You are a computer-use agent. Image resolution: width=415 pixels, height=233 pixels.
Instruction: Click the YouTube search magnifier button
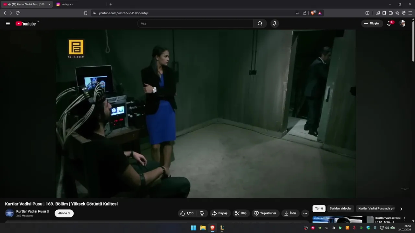260,24
